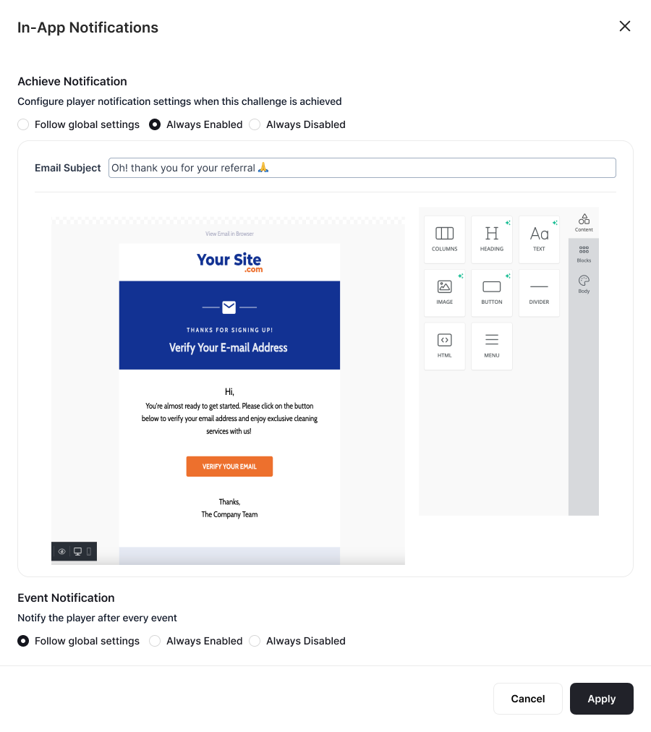The image size is (651, 732).
Task: Cancel the In-App Notifications dialog
Action: (527, 699)
